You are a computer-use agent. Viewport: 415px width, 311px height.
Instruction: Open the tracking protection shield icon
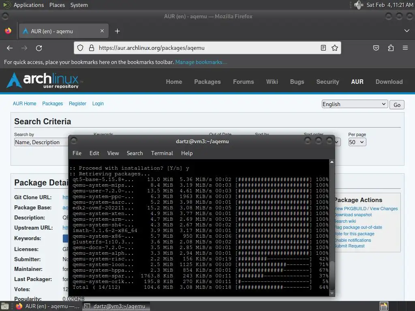pos(80,48)
